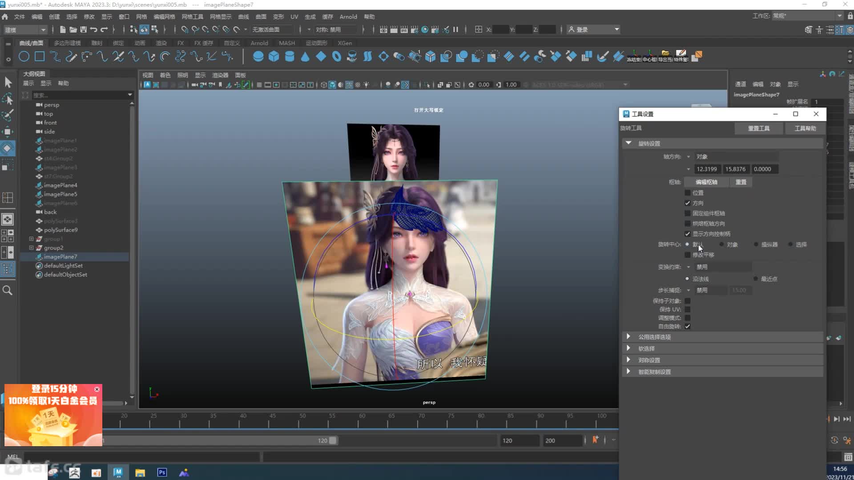Select imagePlane4 in the outliner
The width and height of the screenshot is (854, 480).
(60, 185)
